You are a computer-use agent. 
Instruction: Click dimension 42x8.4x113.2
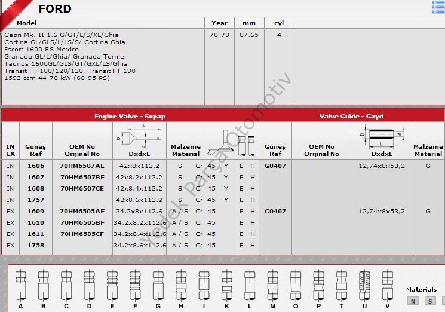pyautogui.click(x=139, y=188)
